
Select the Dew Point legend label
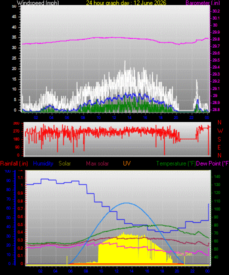pos(212,163)
